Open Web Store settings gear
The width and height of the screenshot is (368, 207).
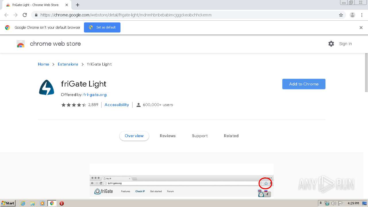pyautogui.click(x=331, y=44)
